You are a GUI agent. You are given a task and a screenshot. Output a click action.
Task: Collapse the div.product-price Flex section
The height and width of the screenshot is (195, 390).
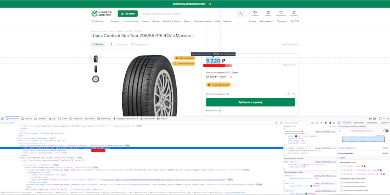[338, 126]
